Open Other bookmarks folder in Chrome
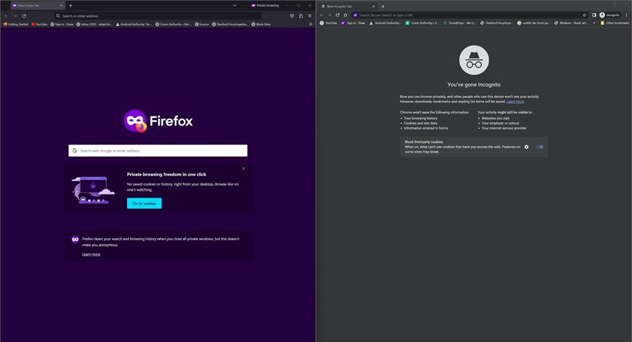Viewport: 632px width, 342px height. point(615,23)
